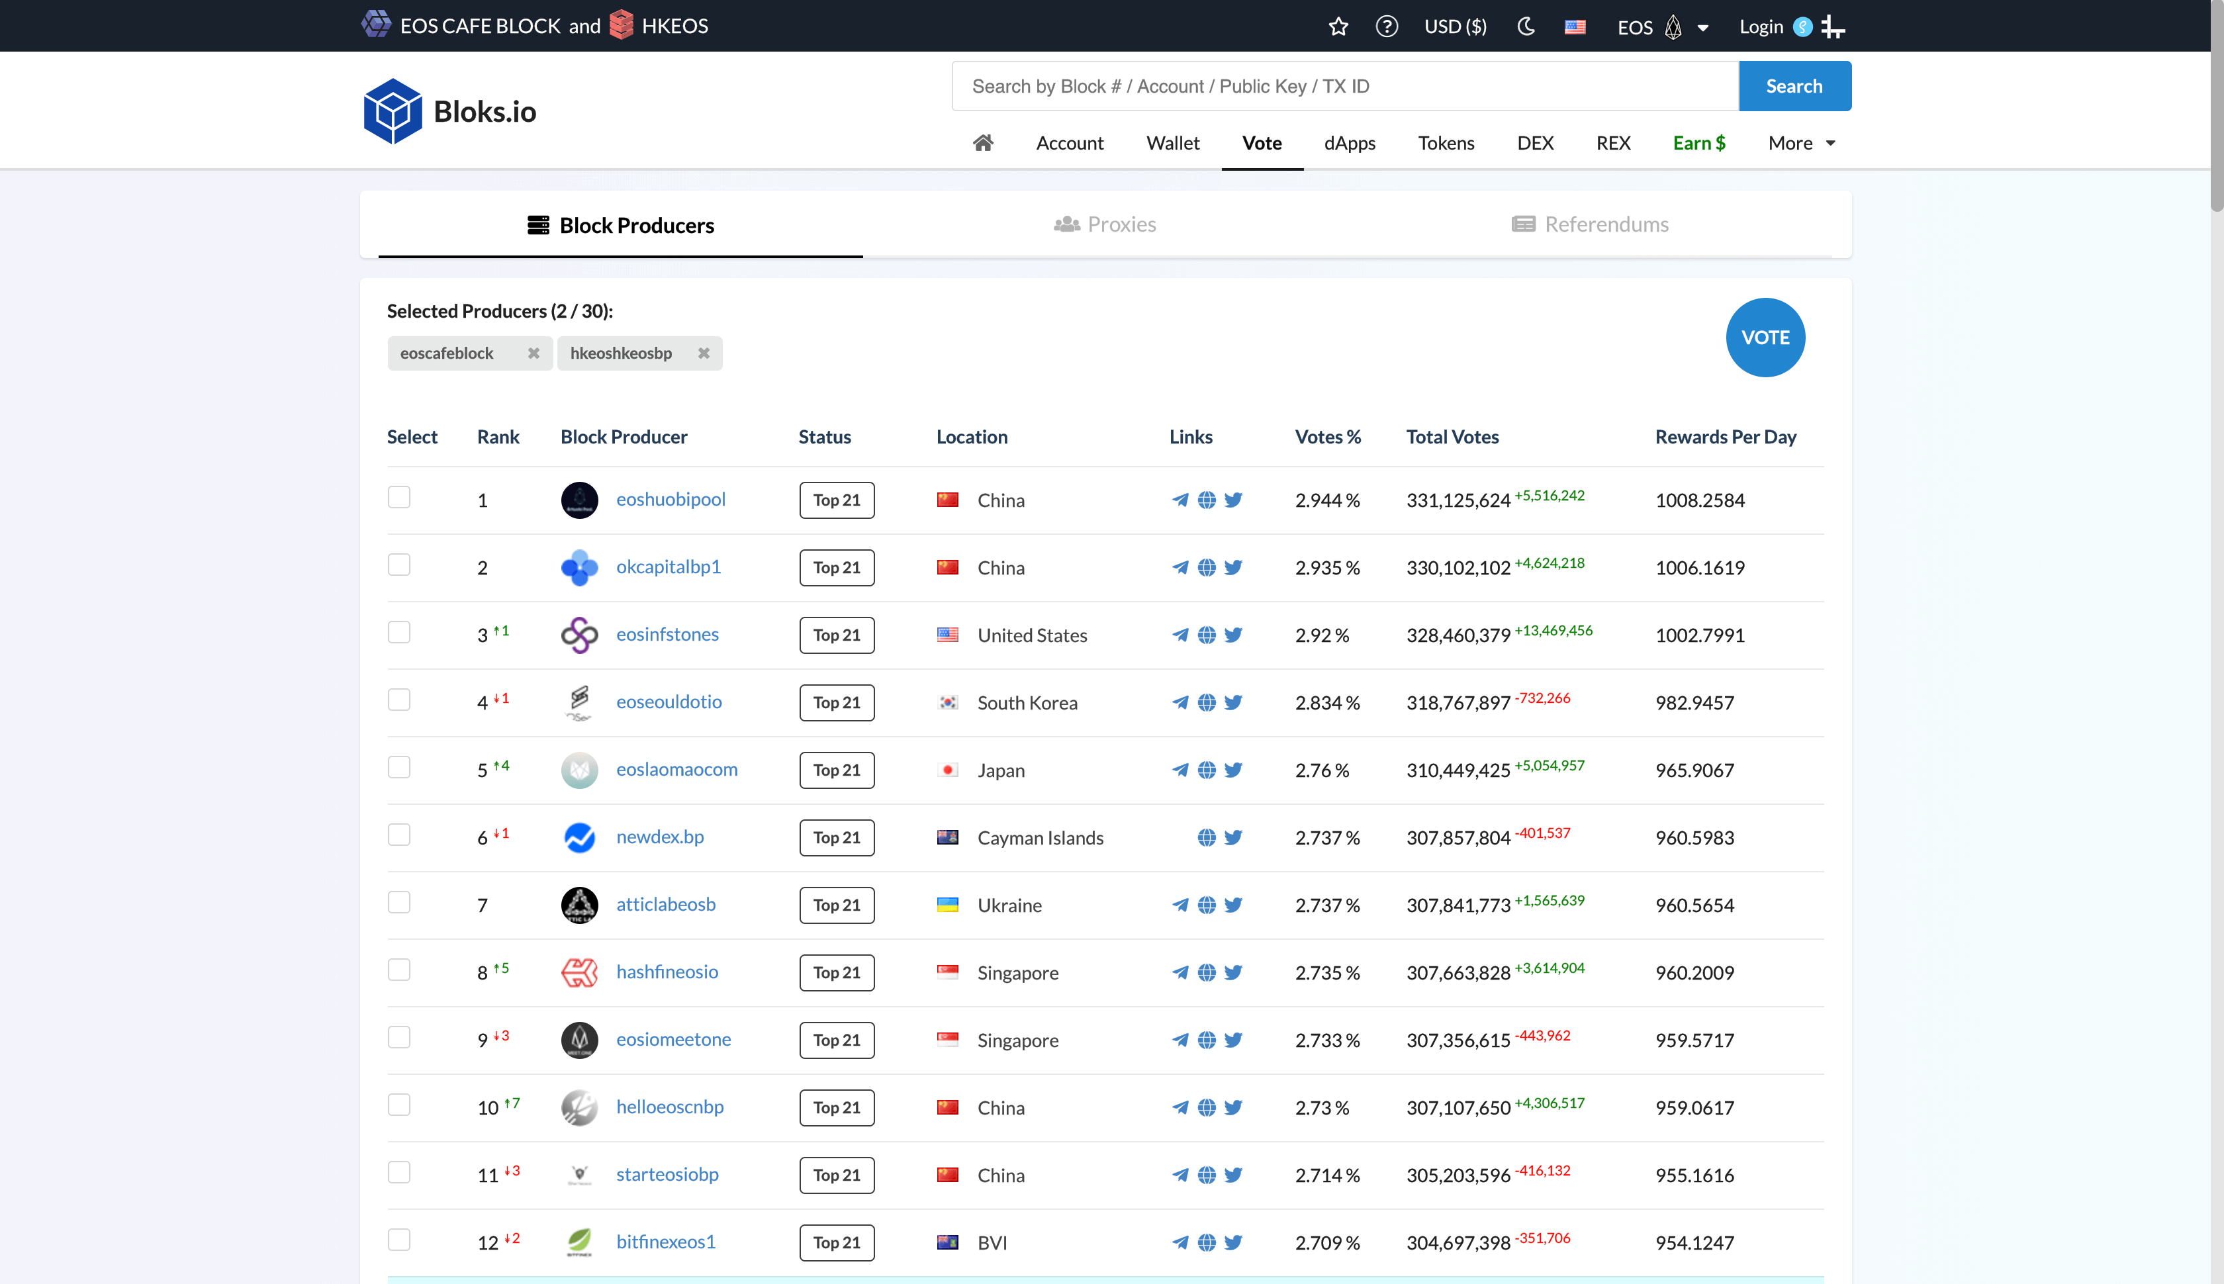Click the favorites star icon
Viewport: 2224px width, 1284px height.
(x=1338, y=26)
